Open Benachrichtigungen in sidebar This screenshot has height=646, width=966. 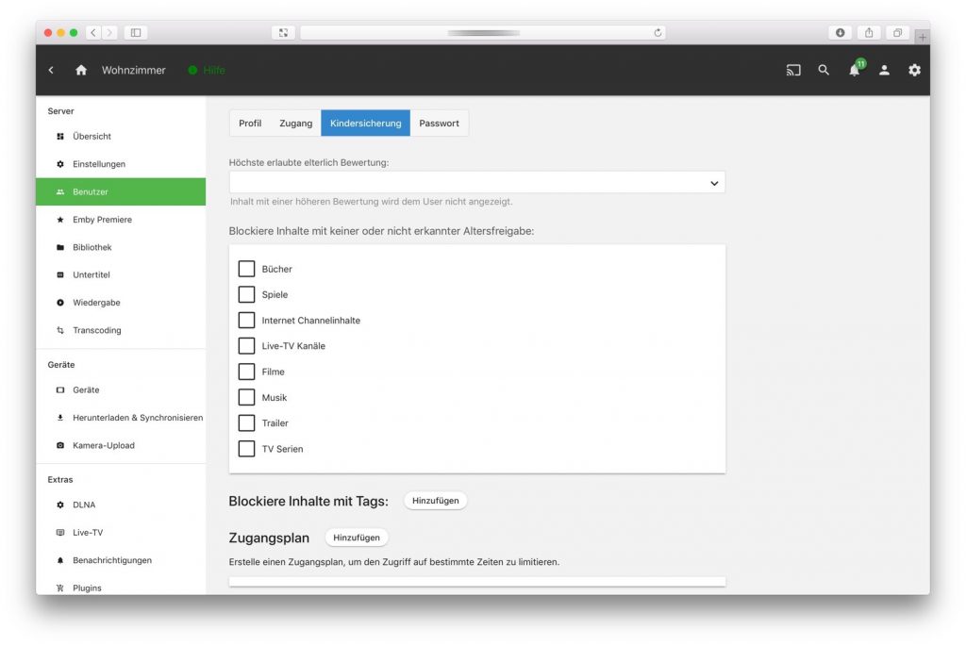click(121, 560)
